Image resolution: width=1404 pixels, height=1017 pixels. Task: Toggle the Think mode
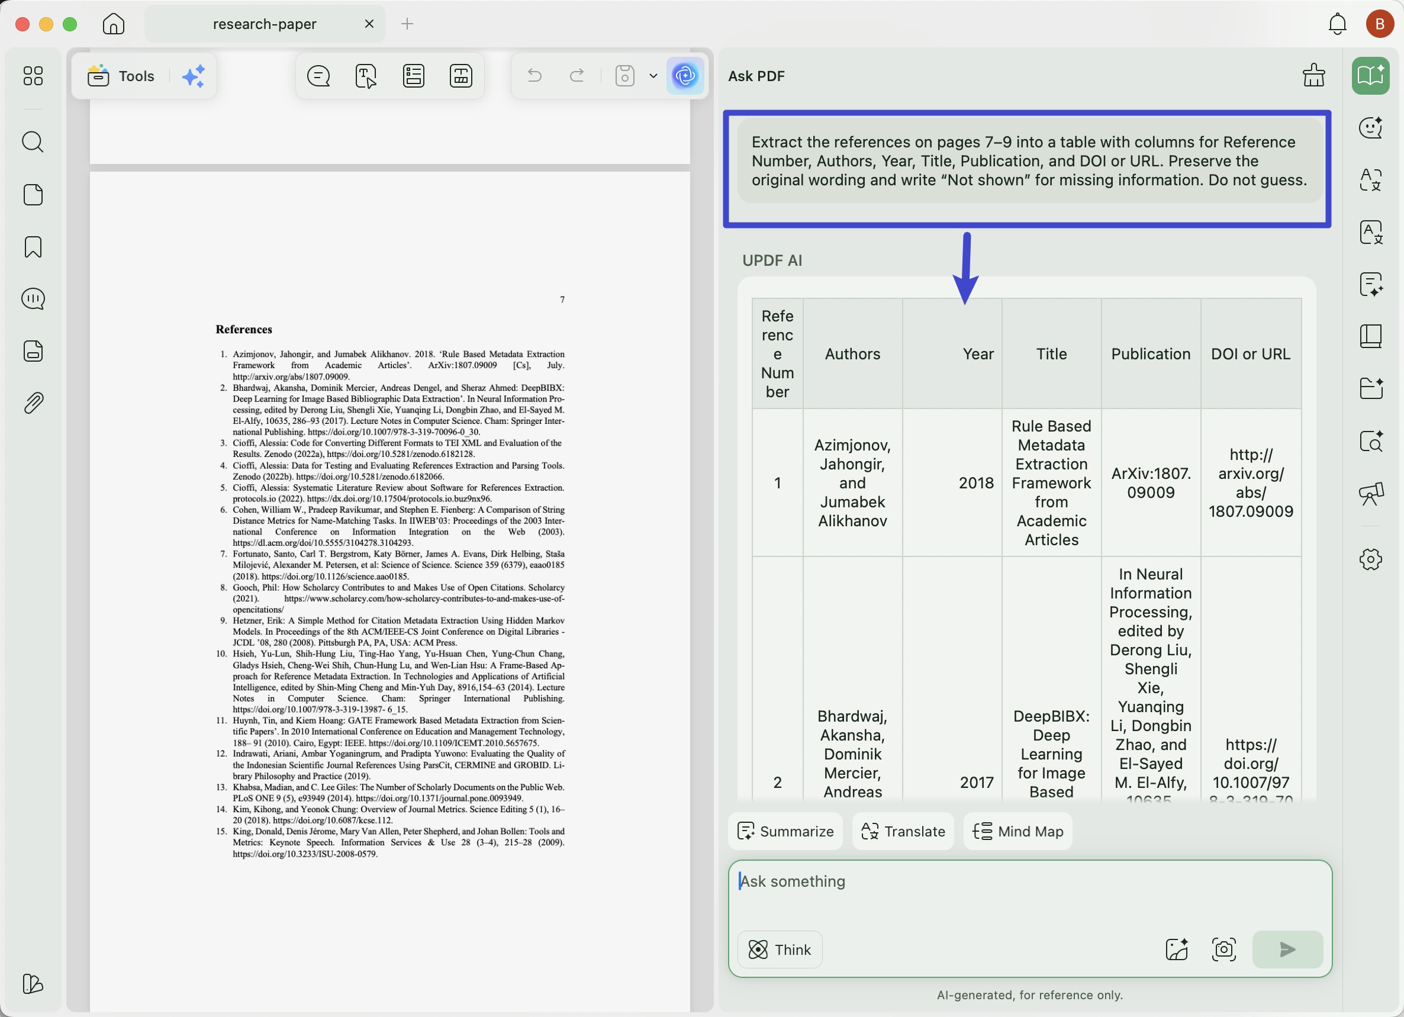(780, 950)
